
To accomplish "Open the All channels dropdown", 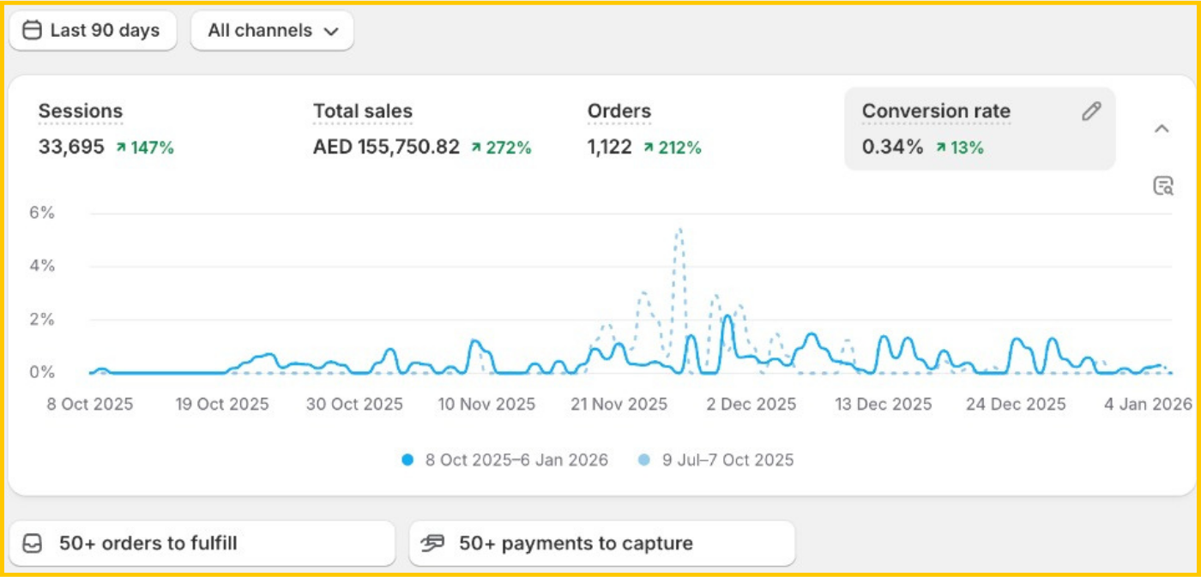I will 272,31.
